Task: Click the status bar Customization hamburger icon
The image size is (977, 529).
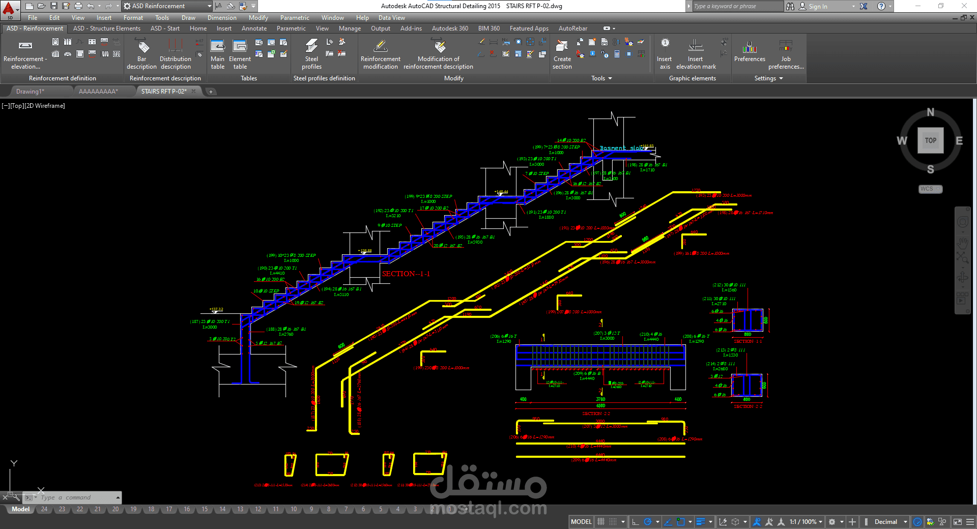Action: 970,522
